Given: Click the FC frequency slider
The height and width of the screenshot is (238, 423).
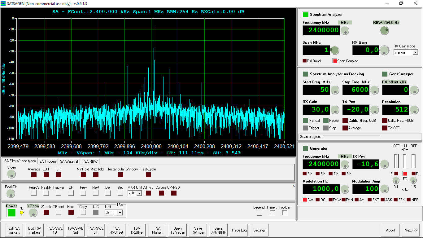Looking at the screenshot, I should click(x=405, y=161).
